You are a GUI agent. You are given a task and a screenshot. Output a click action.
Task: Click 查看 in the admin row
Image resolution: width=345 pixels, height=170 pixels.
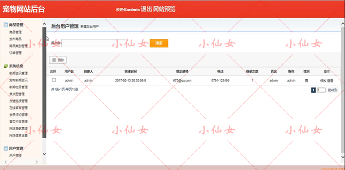point(330,81)
